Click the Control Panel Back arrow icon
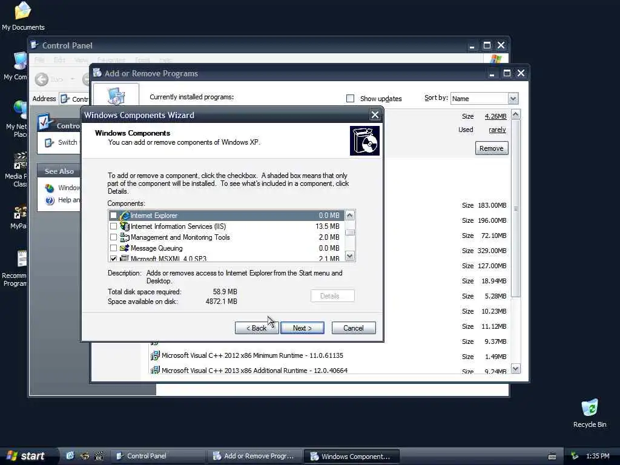This screenshot has height=465, width=620. coord(42,79)
